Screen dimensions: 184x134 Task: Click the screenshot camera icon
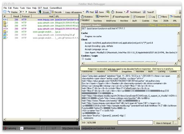108,12
